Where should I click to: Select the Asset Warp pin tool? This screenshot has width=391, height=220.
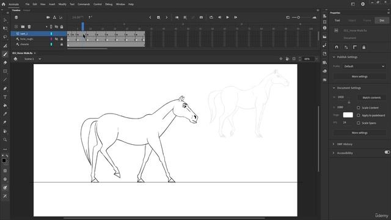tap(5, 122)
